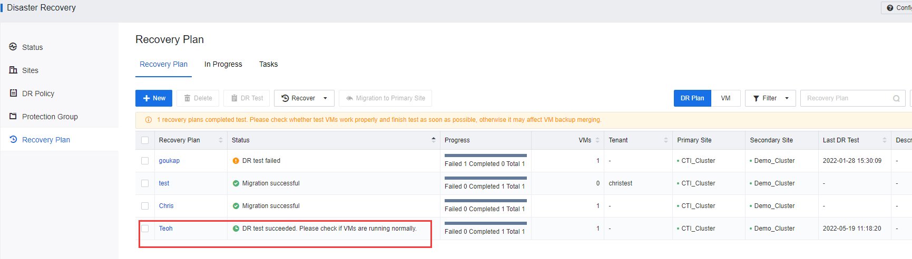Image resolution: width=912 pixels, height=259 pixels.
Task: Select the Teoh row checkbox
Action: pos(145,229)
